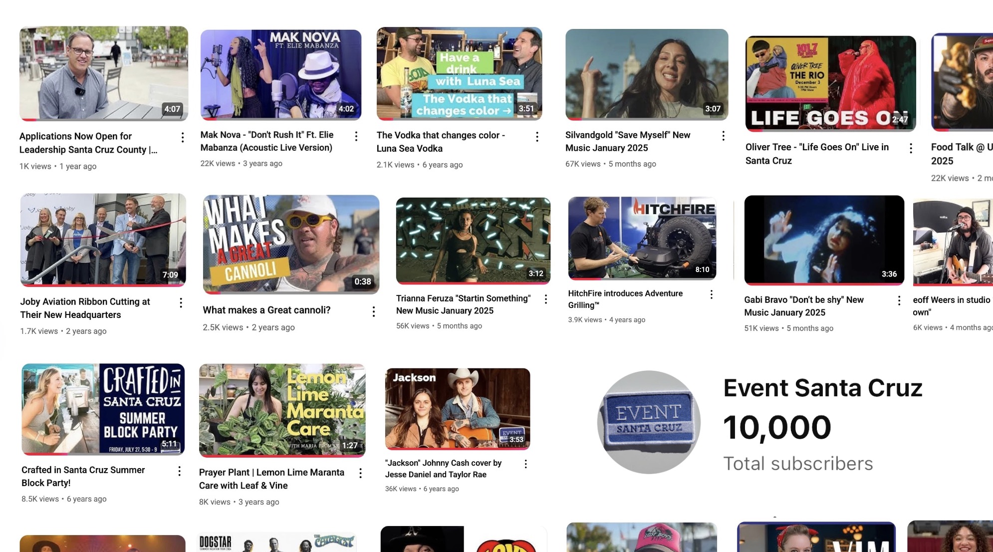
Task: Click title Mak Nova Don't Rush It Acoustic Live
Action: (x=267, y=141)
